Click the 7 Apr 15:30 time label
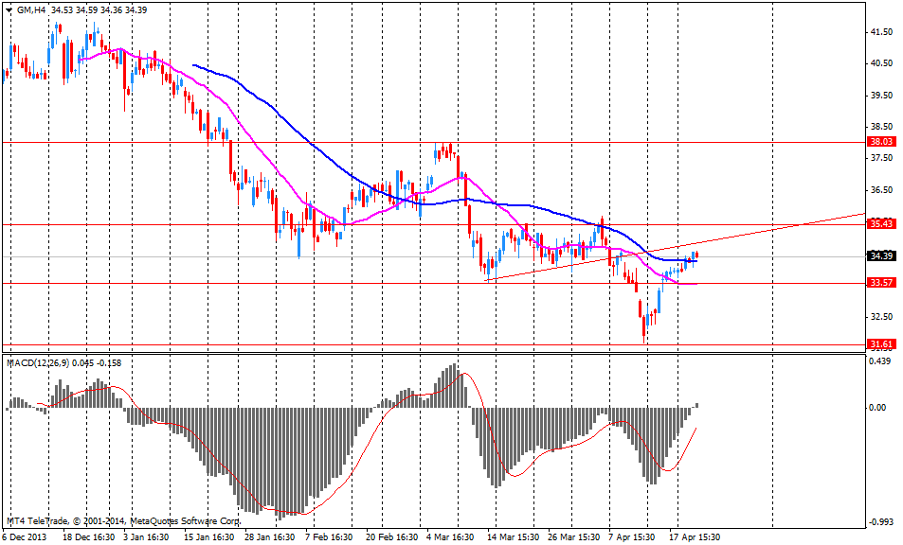Screen dimensions: 903x545 (x=632, y=536)
